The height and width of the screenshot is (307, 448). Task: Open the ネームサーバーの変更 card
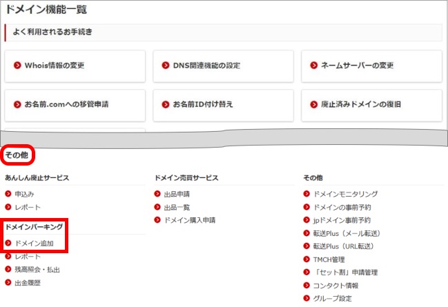(371, 66)
